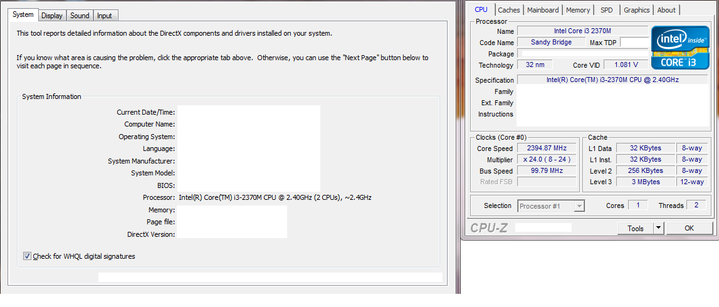Click the CPU-Z logo text
The width and height of the screenshot is (719, 307).
pos(489,227)
